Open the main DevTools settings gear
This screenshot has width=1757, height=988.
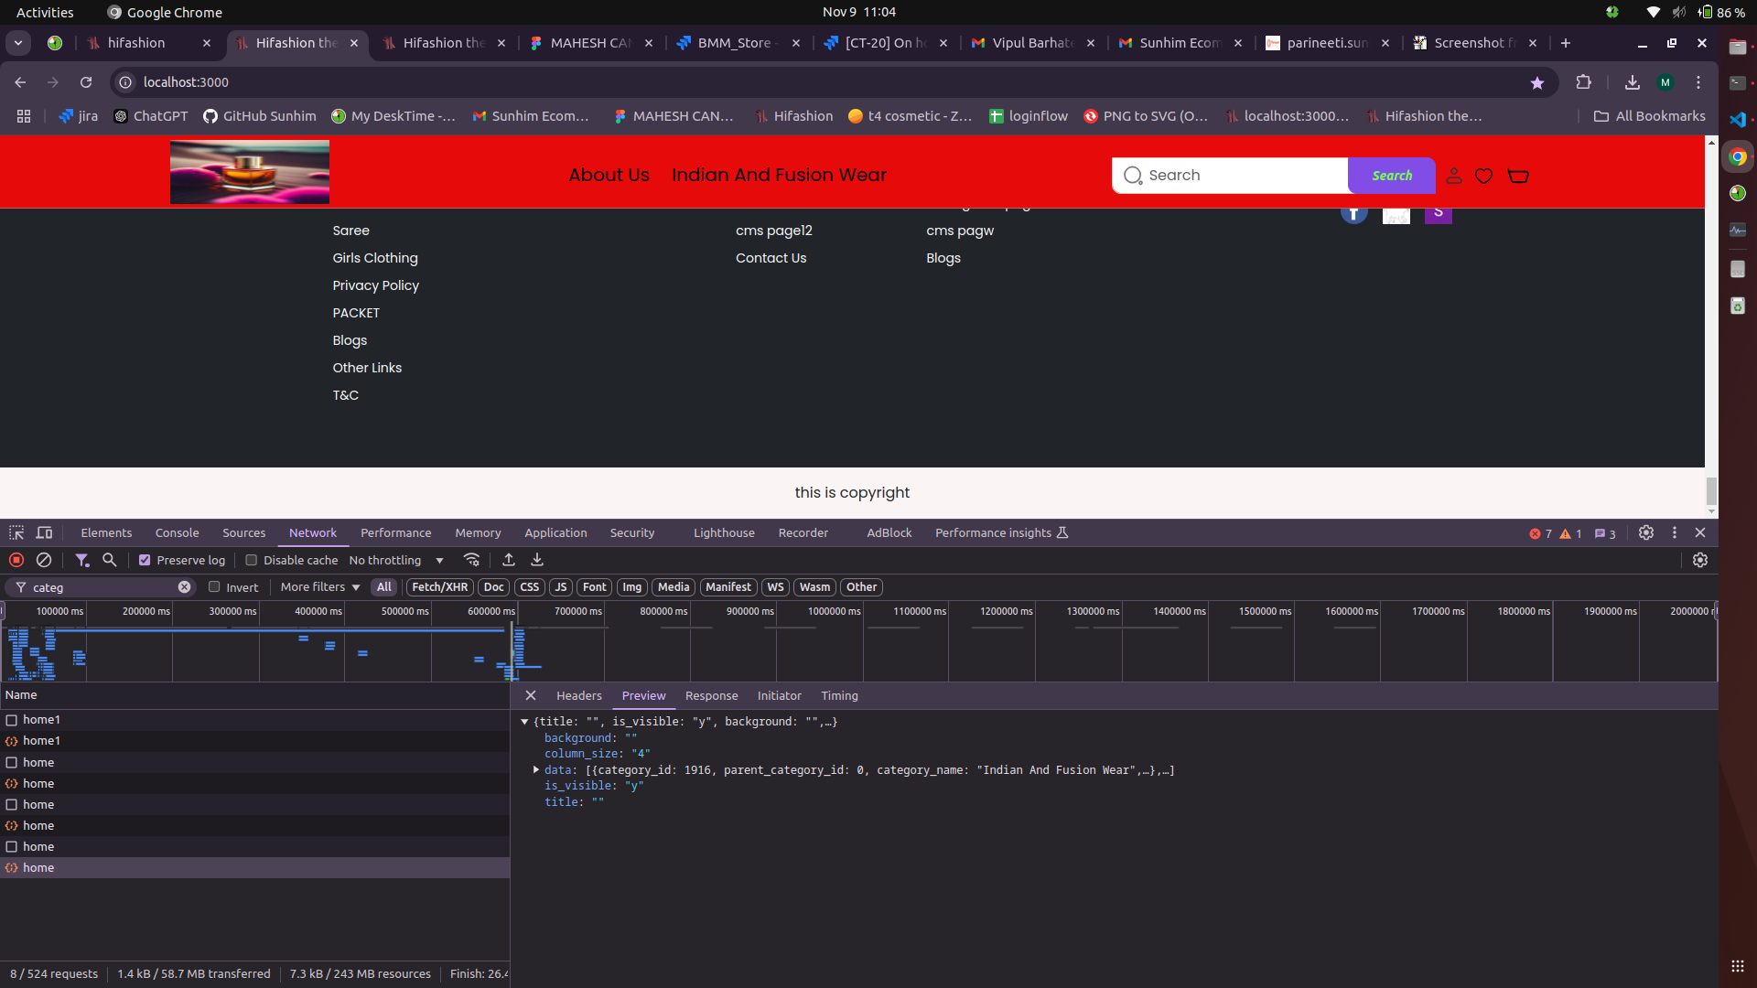point(1646,532)
